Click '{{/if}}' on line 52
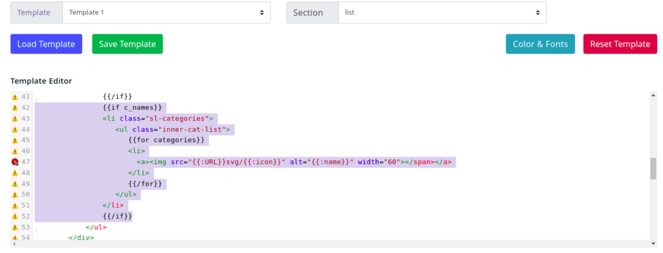Screen dimensions: 663x253 [118, 217]
